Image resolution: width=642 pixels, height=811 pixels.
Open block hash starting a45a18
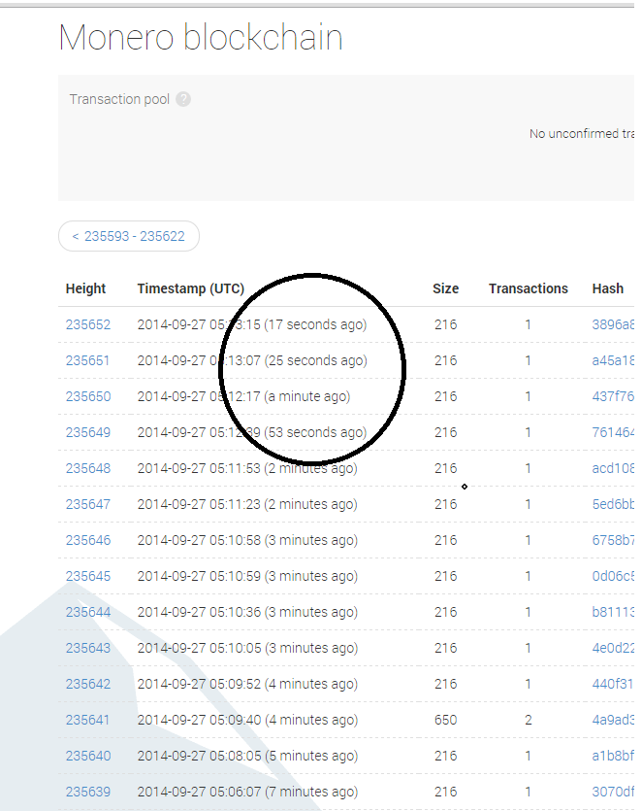[x=613, y=360]
